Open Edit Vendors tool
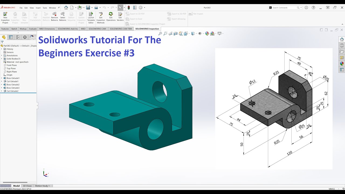The image size is (345, 194). [120, 16]
